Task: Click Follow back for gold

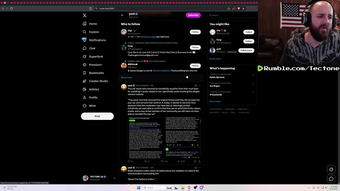Action: pyautogui.click(x=246, y=50)
